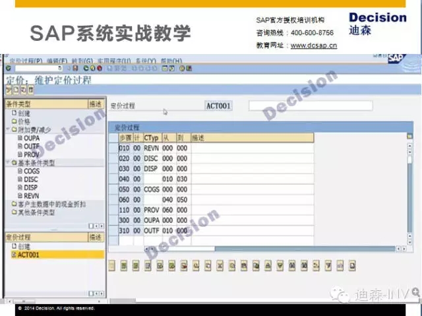Open the 系统(Y) menu
The height and width of the screenshot is (316, 422).
click(146, 61)
